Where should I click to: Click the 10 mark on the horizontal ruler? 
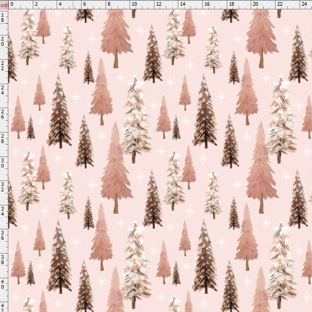point(134,4)
